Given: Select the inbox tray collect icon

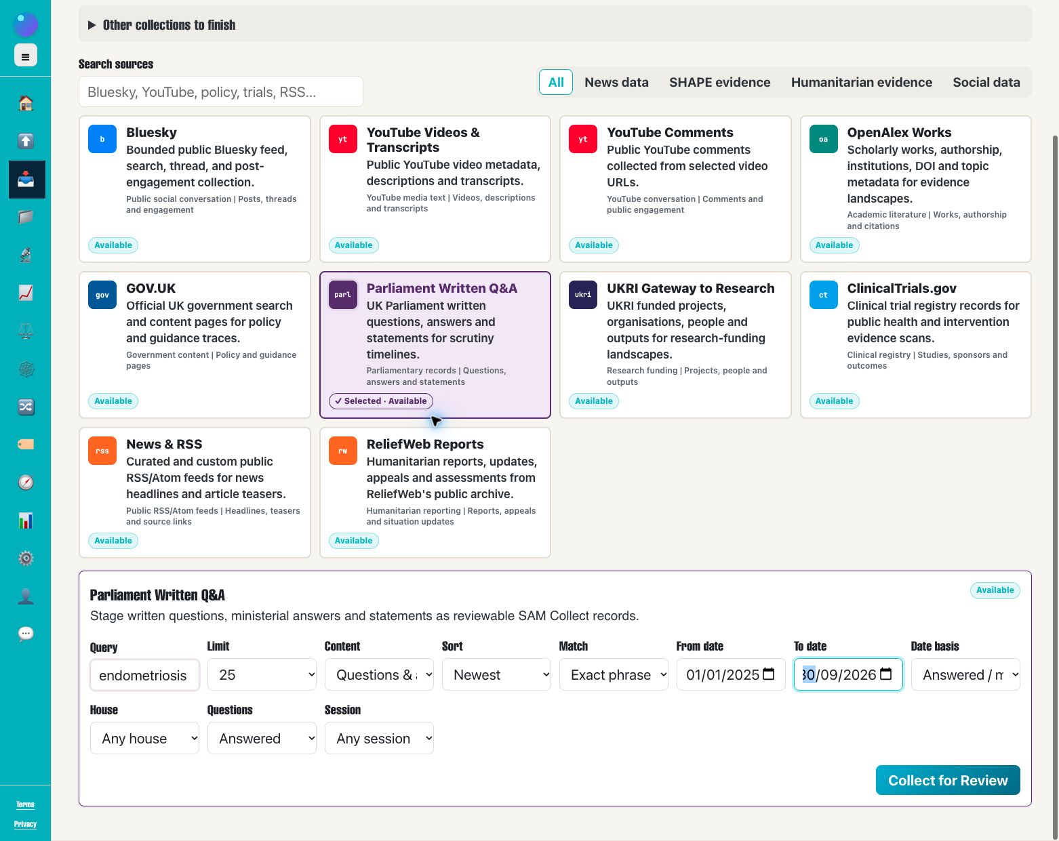Looking at the screenshot, I should [x=26, y=180].
